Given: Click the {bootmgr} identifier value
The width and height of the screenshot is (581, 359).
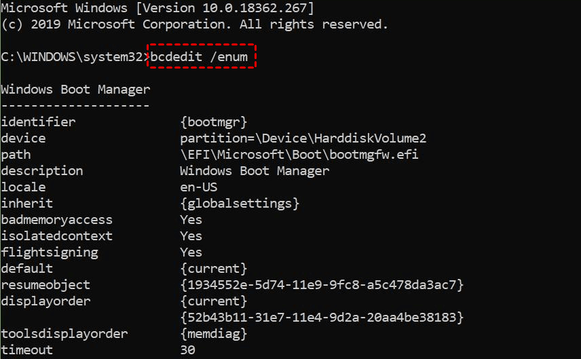Looking at the screenshot, I should pos(213,122).
